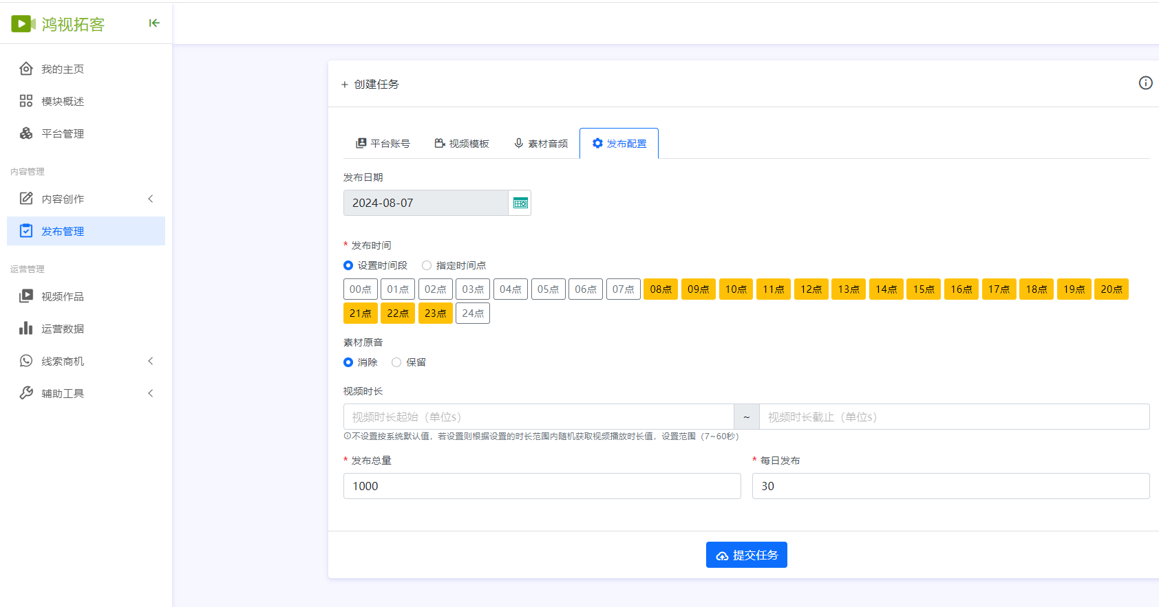Toggle the 16点 time slot
Screen dimensions: 1159x607
961,289
